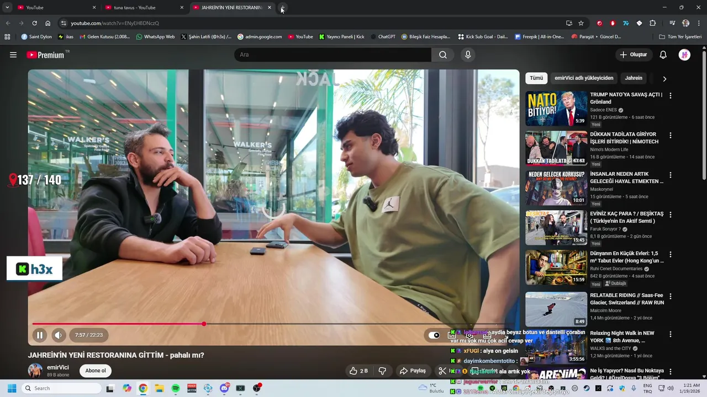Image resolution: width=707 pixels, height=397 pixels.
Task: Open options for Dünyanın En Küçük Evleri video
Action: coord(671,254)
